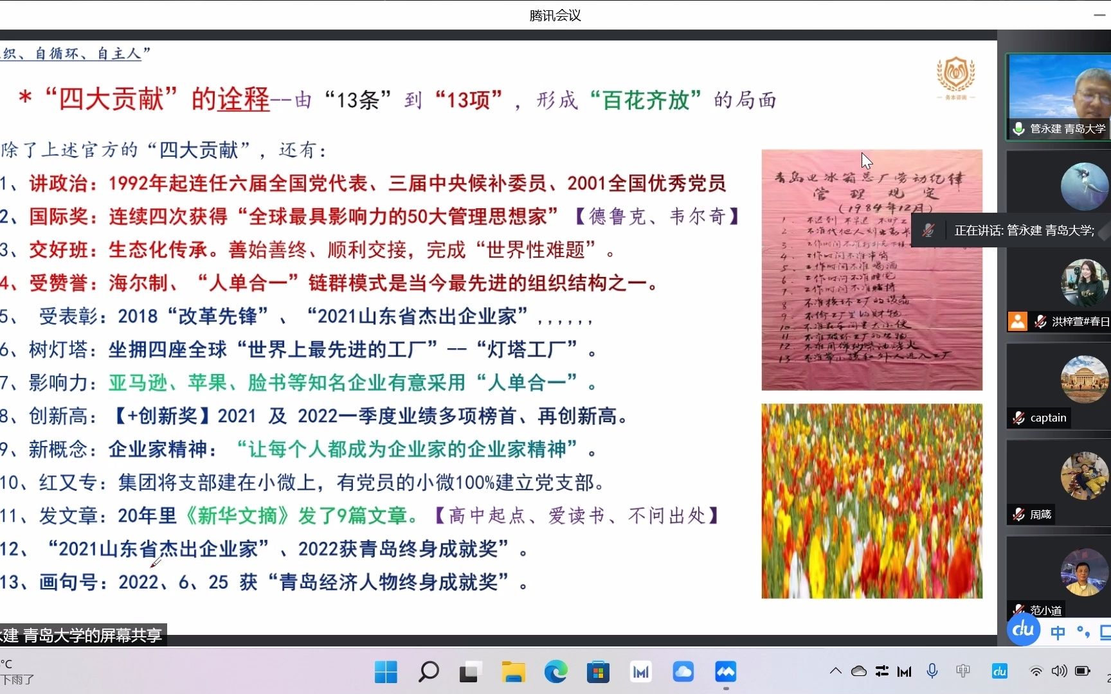Click the underlined link '自循环、自主人'

click(x=88, y=53)
